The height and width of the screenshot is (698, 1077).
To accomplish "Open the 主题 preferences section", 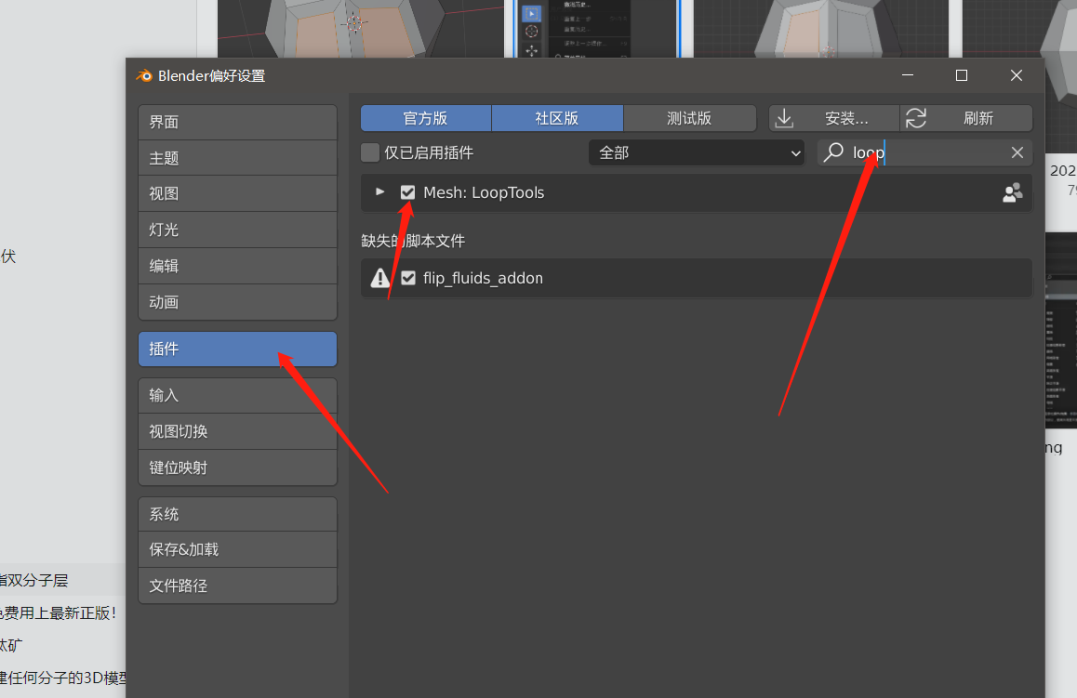I will tap(237, 158).
